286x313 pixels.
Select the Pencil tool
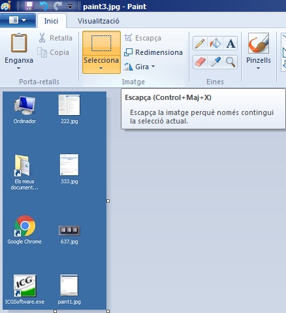200,43
